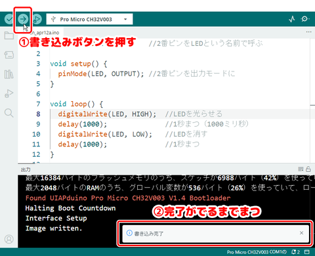
Task: Open the Library Manager panel
Action: [9, 74]
